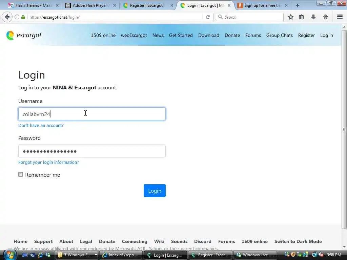The image size is (347, 260).
Task: Open webEscargot in the navigation bar
Action: tap(134, 35)
